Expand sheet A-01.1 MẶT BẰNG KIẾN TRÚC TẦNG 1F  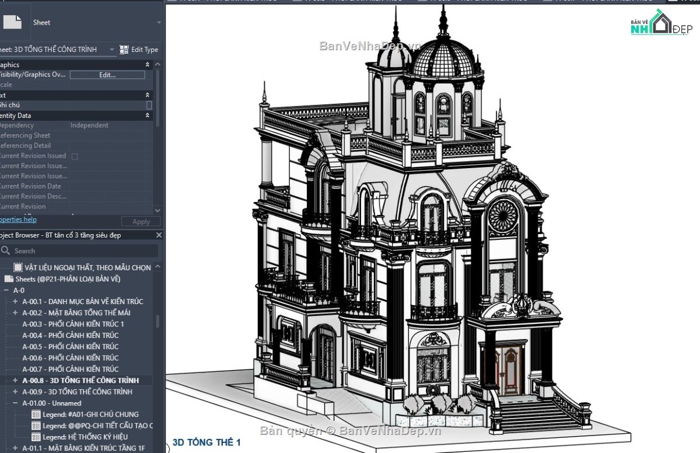click(x=15, y=448)
